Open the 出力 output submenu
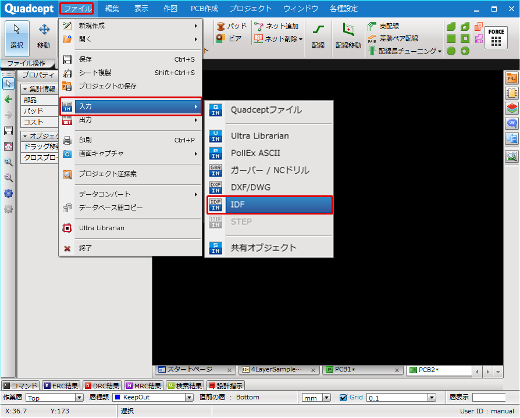The width and height of the screenshot is (520, 418). (131, 120)
